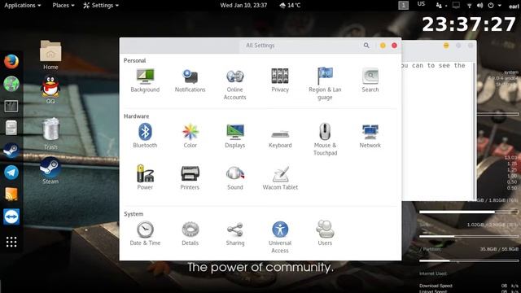Click workspace indicator 1 in top bar
521x293 pixels.
404,6
